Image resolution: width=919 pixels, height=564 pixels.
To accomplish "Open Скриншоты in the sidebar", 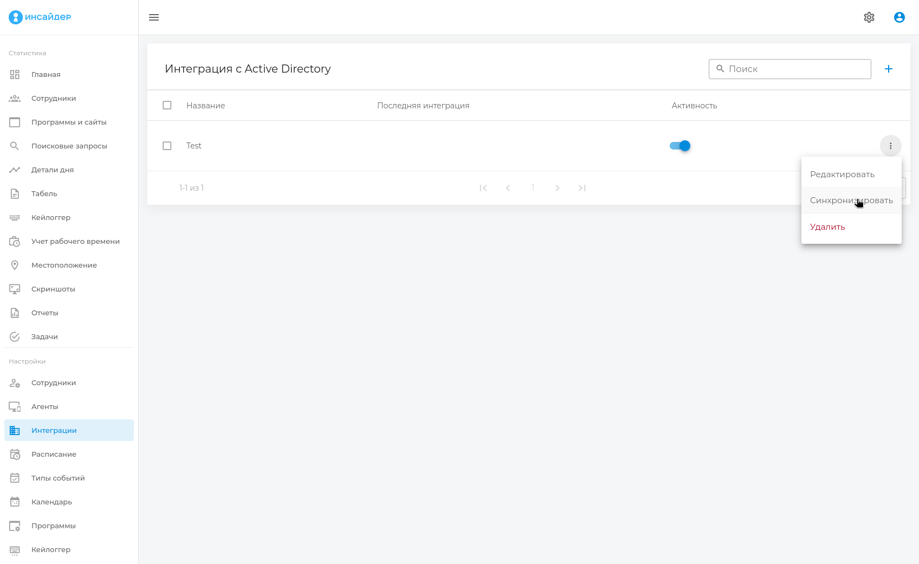I will (x=53, y=289).
